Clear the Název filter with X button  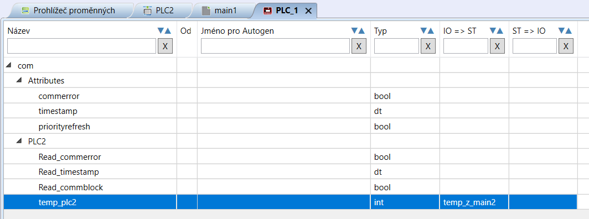[165, 46]
